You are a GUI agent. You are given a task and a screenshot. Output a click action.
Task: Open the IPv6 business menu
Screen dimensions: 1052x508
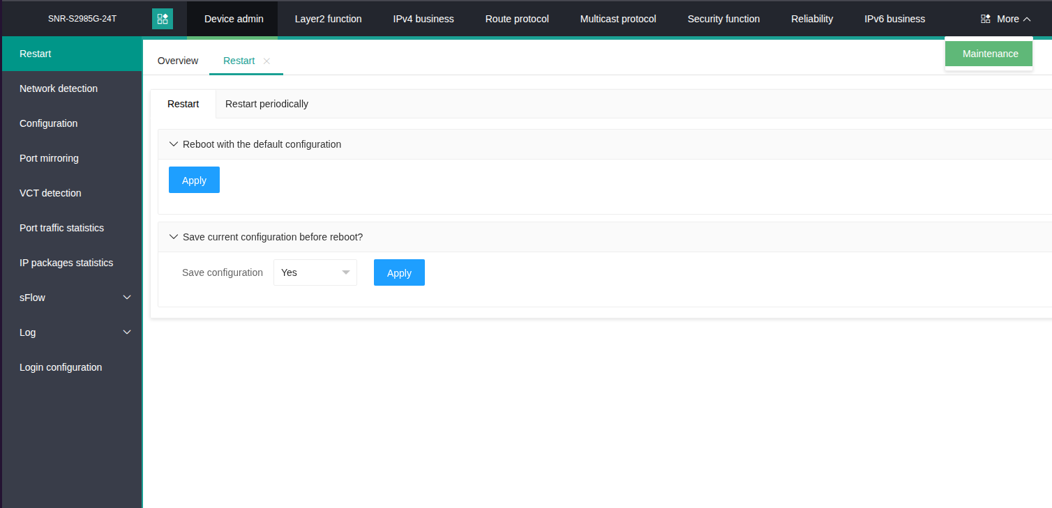pos(895,19)
